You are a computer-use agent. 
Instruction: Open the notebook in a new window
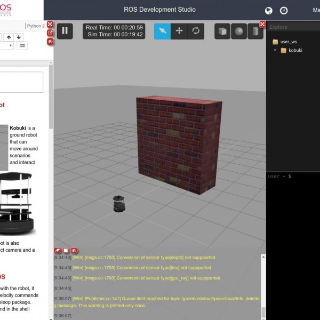pos(50,33)
